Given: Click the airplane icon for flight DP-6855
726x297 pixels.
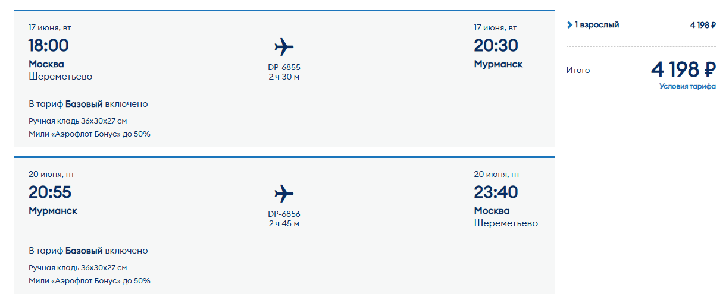Looking at the screenshot, I should (x=284, y=46).
